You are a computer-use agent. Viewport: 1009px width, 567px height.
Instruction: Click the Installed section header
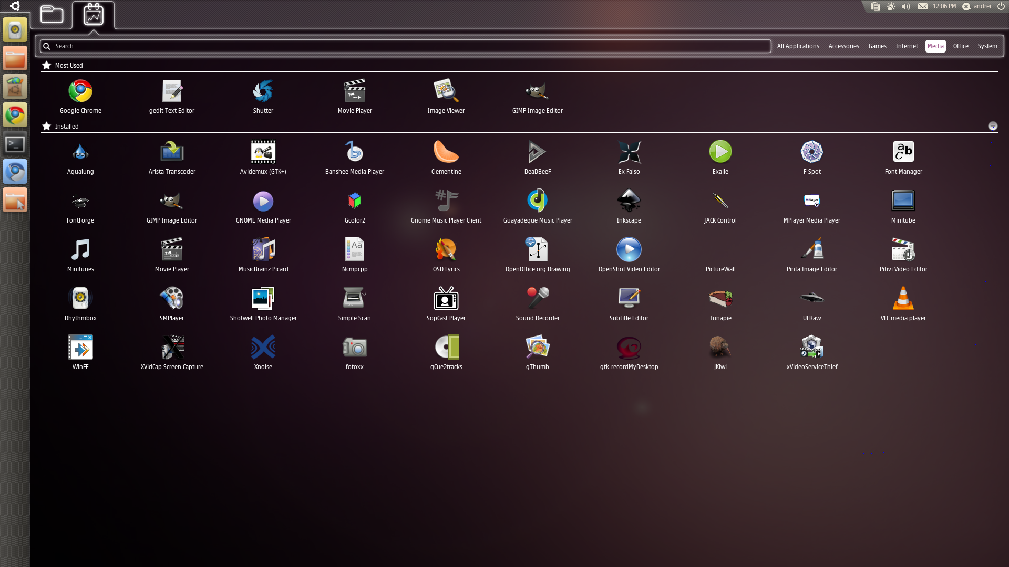point(66,127)
